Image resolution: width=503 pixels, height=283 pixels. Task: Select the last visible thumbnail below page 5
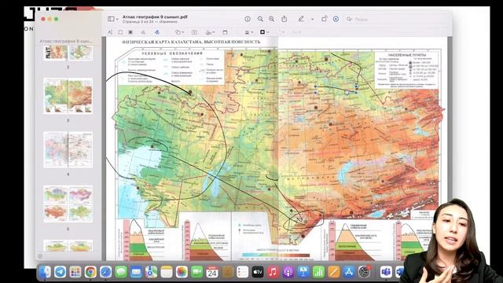click(68, 245)
